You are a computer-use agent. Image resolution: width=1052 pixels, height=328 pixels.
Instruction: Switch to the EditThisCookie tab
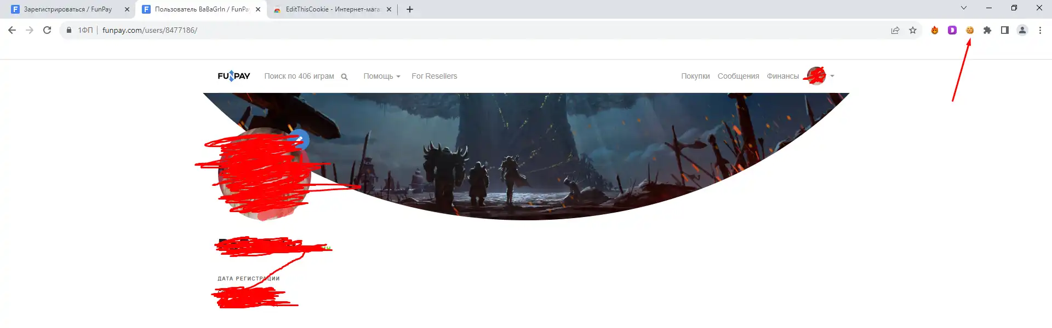(x=333, y=9)
